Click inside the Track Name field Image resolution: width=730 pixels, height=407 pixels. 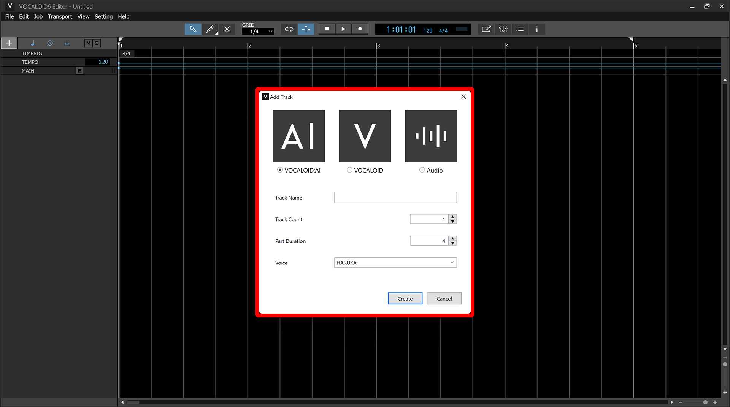pos(395,197)
